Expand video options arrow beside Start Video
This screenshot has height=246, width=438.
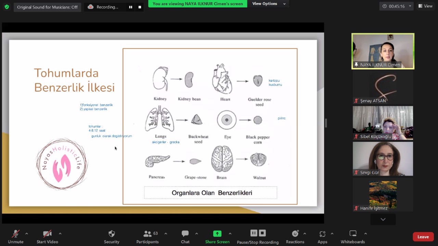click(x=60, y=234)
